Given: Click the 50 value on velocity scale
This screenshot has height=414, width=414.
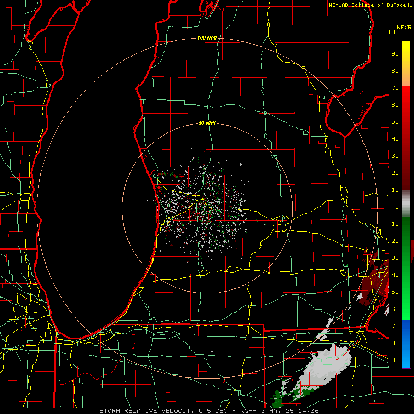Looking at the screenshot, I should 395,122.
